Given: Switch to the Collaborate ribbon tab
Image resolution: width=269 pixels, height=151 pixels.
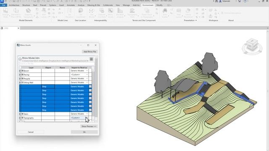Looking at the screenshot, I should point(108,5).
